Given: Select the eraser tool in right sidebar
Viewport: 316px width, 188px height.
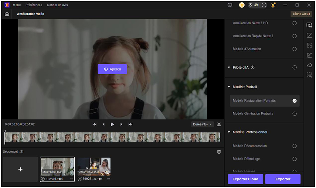Looking at the screenshot, I should 309,65.
